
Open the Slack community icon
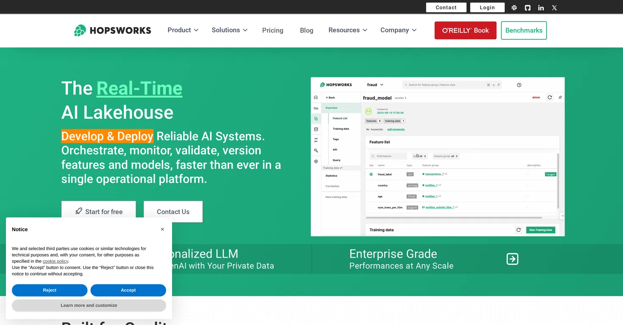pyautogui.click(x=514, y=8)
